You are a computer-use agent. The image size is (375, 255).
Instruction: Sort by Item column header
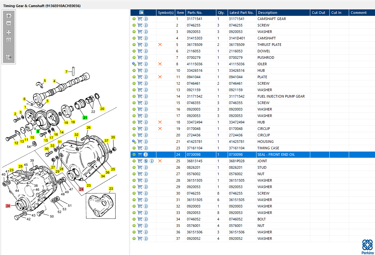(180, 13)
